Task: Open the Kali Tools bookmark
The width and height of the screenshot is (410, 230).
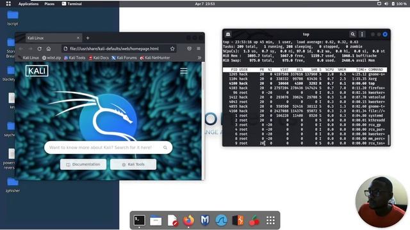Action: tap(75, 58)
